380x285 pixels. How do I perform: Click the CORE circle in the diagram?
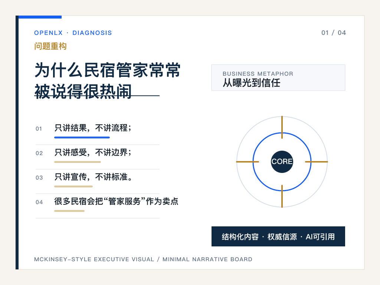point(282,162)
